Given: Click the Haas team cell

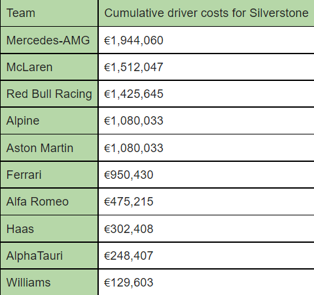Looking at the screenshot, I should click(x=49, y=228).
